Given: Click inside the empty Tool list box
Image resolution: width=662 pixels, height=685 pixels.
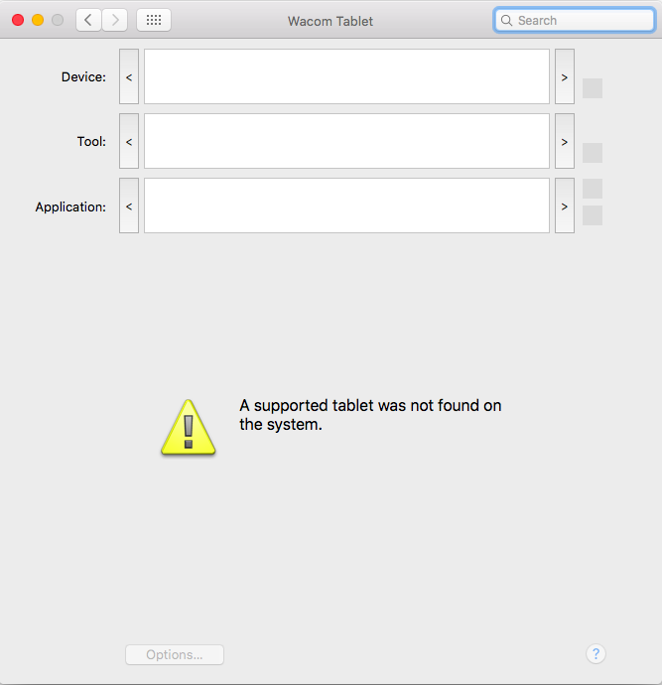Looking at the screenshot, I should tap(346, 141).
